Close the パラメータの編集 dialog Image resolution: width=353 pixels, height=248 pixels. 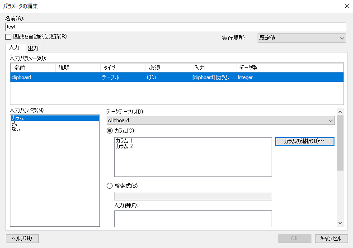[x=347, y=6]
